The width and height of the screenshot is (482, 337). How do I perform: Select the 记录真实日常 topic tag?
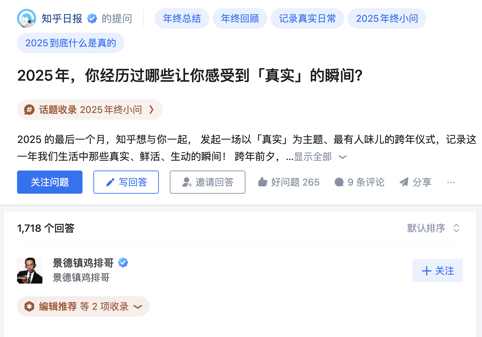coord(307,18)
